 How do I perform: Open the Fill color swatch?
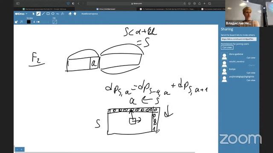(x=55, y=22)
